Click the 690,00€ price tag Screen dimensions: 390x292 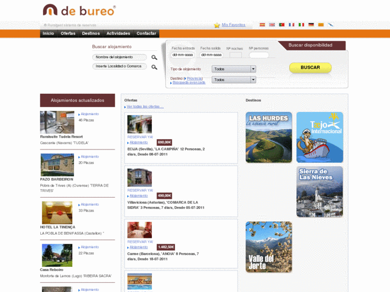click(164, 143)
